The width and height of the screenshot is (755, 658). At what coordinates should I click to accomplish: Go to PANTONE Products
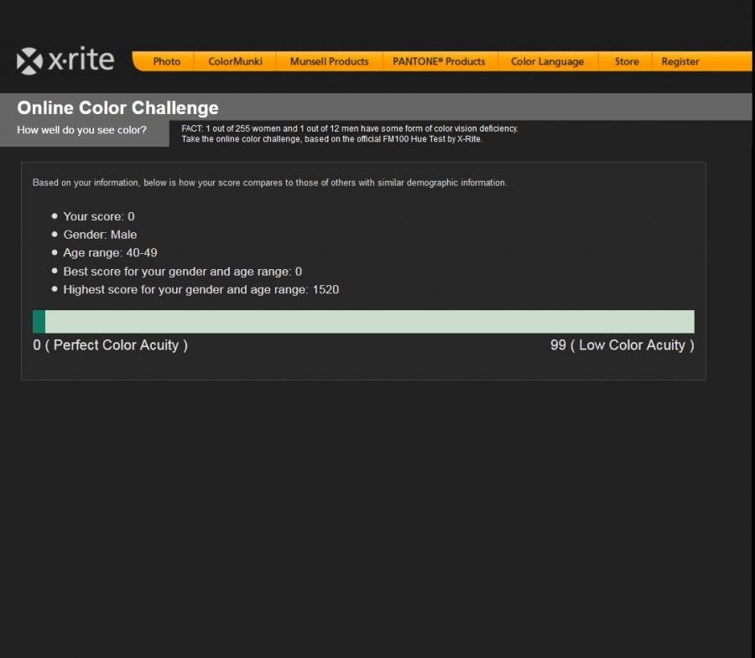pos(439,61)
